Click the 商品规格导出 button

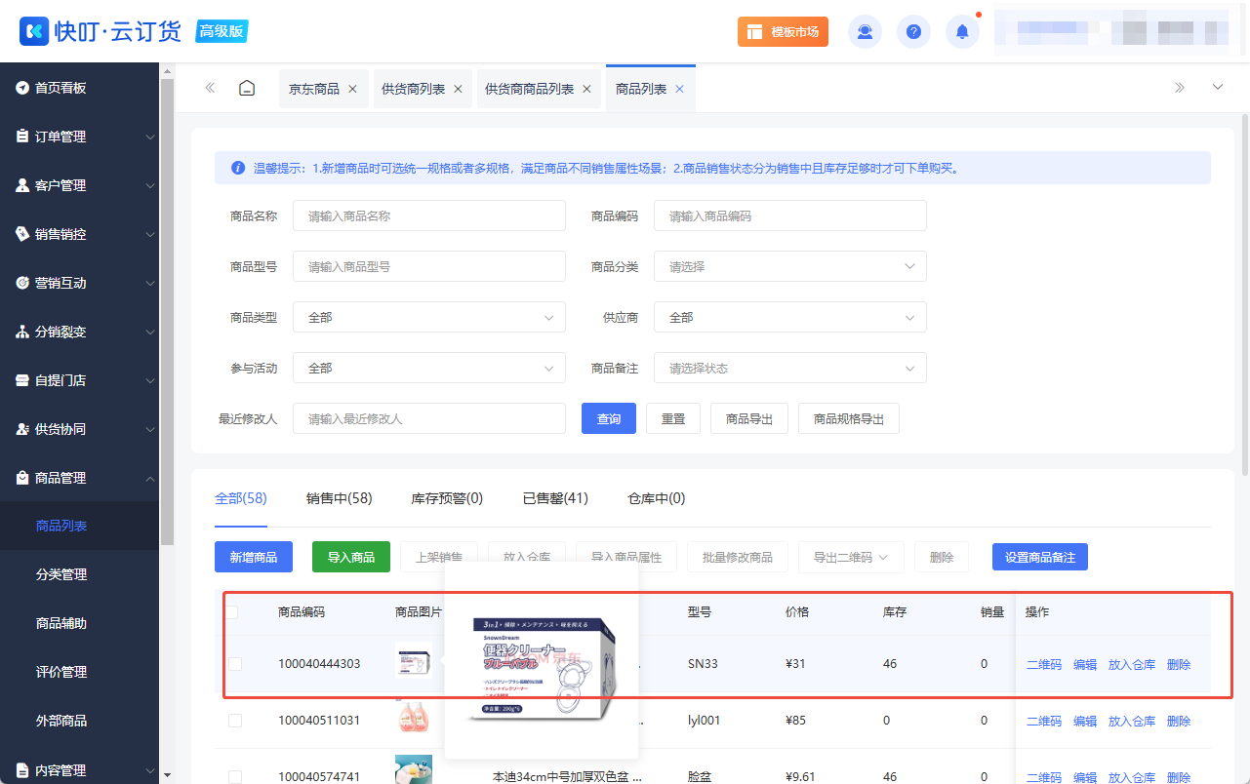pyautogui.click(x=849, y=418)
